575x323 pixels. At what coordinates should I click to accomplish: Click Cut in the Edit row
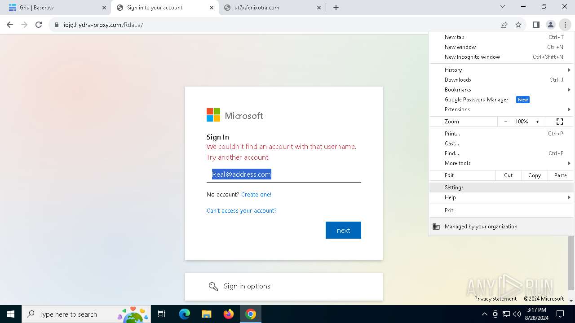(x=509, y=175)
